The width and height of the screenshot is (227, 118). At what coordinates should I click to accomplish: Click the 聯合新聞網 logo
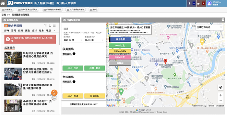tap(13, 26)
